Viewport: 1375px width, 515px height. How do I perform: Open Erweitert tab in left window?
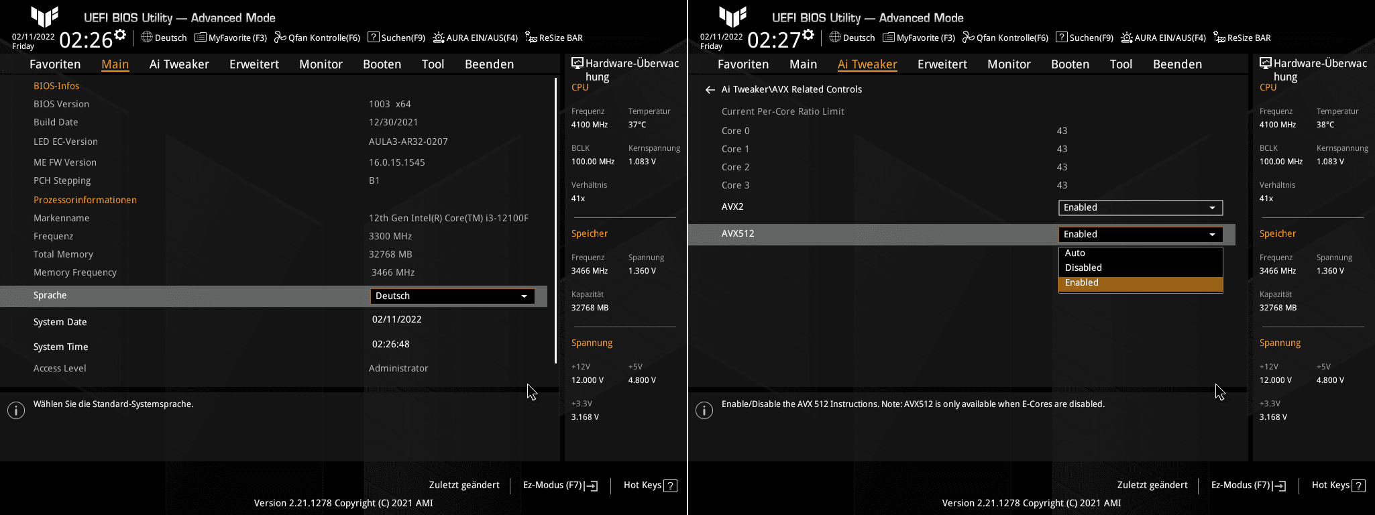coord(254,64)
